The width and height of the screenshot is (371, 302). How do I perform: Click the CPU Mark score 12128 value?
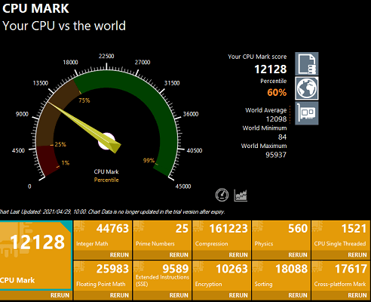point(271,69)
